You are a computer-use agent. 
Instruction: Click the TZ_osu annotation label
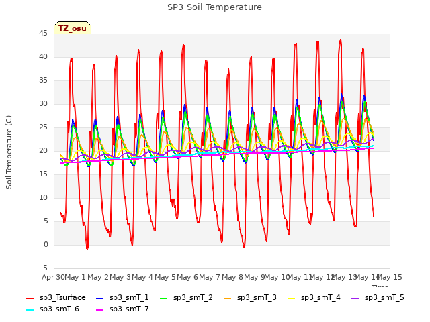coord(73,28)
